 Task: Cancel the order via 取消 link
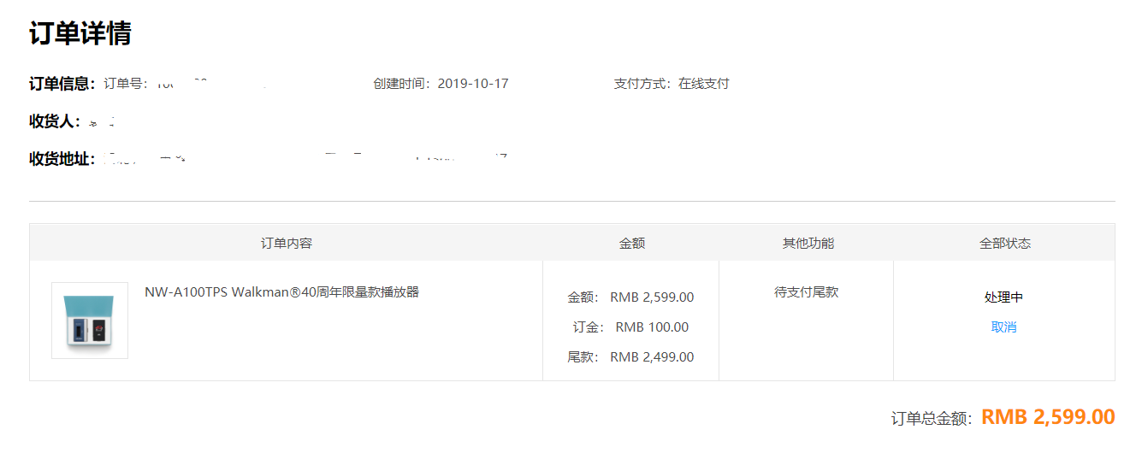[1003, 327]
